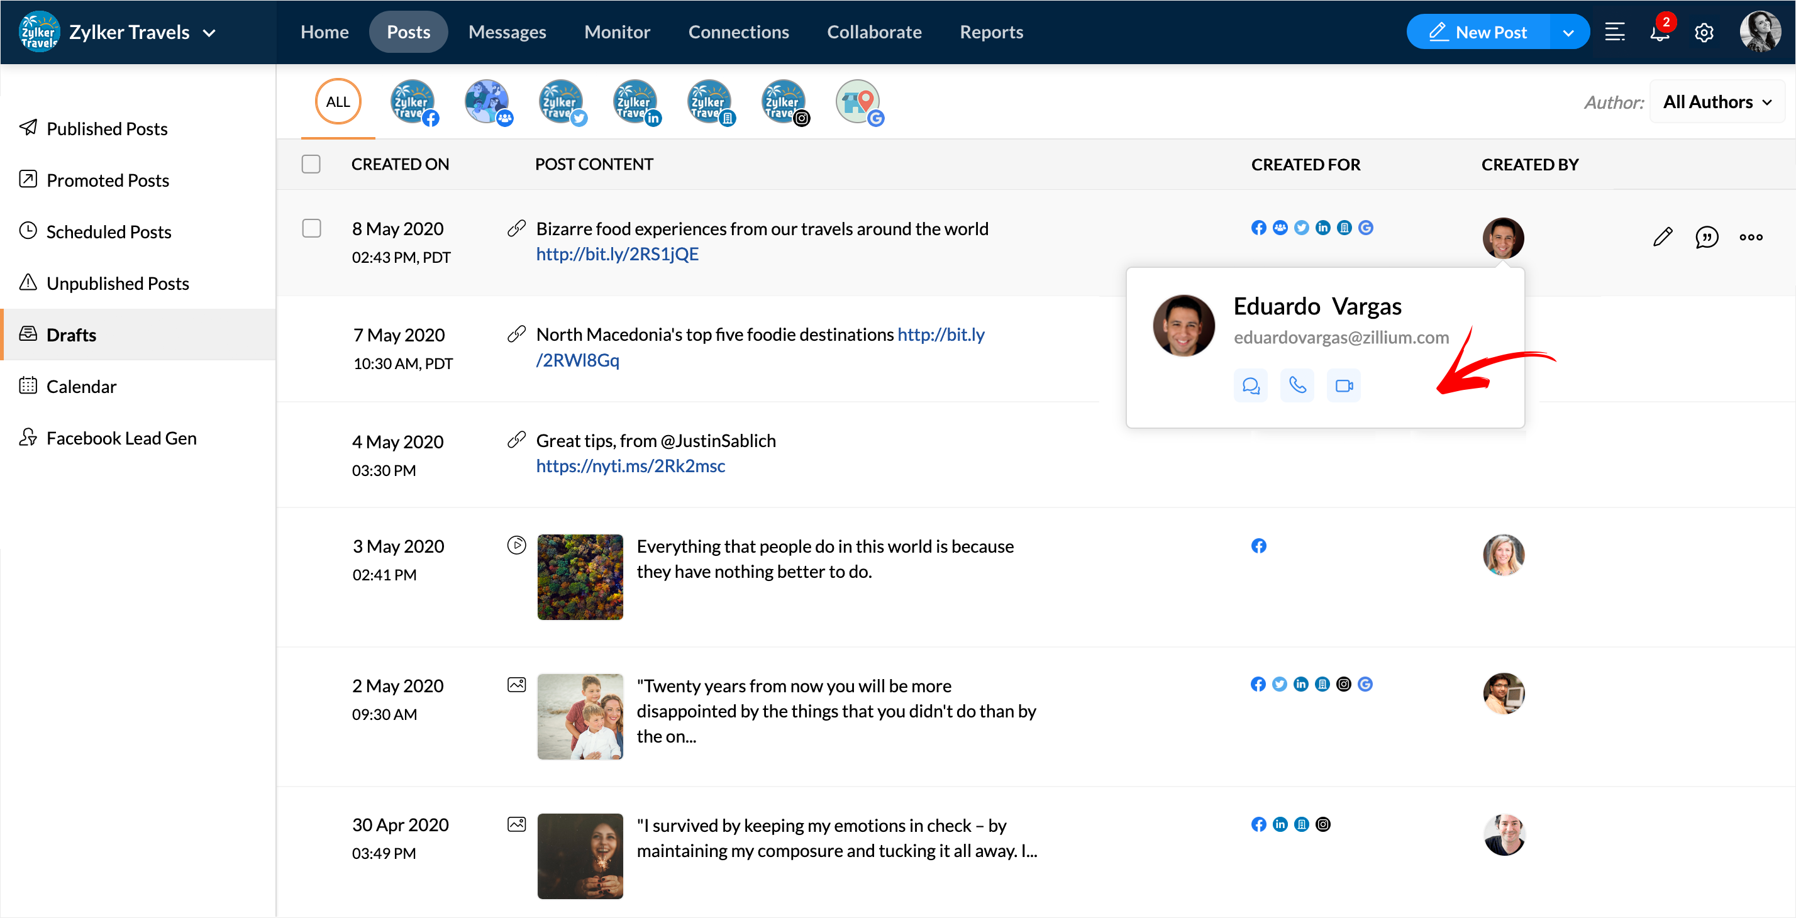Open the comment bubble icon on first draft
Screen dimensions: 1796x918
(1707, 237)
